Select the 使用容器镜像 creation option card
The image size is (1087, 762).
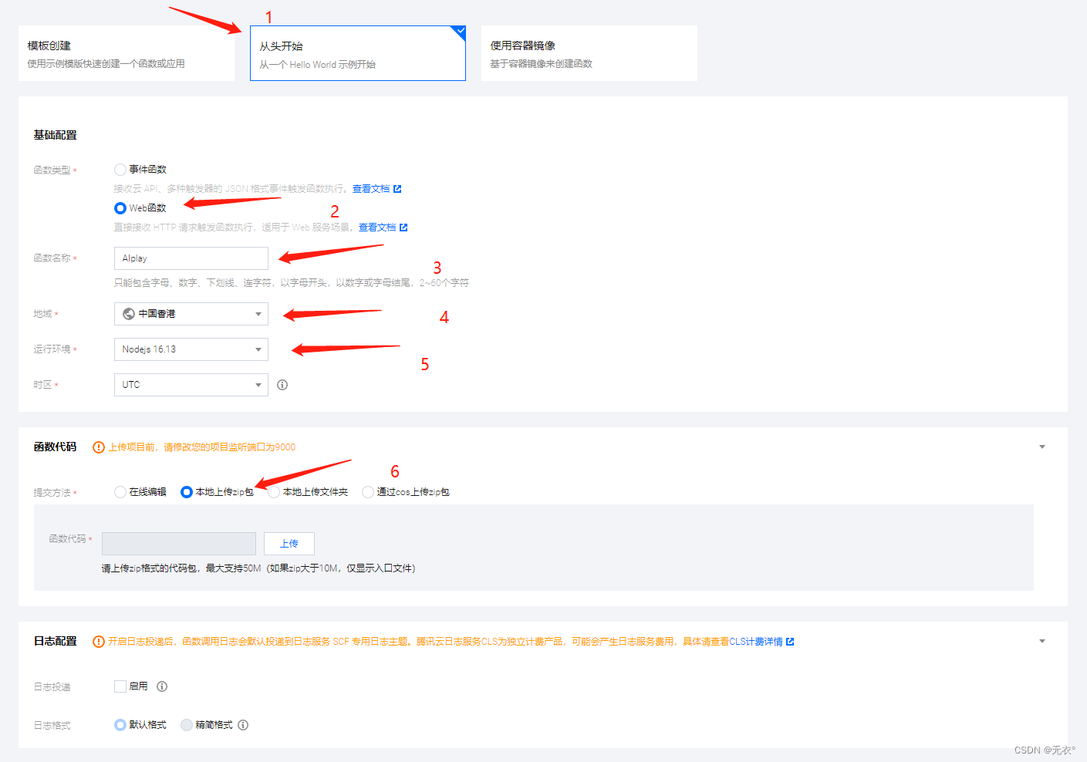tap(589, 53)
